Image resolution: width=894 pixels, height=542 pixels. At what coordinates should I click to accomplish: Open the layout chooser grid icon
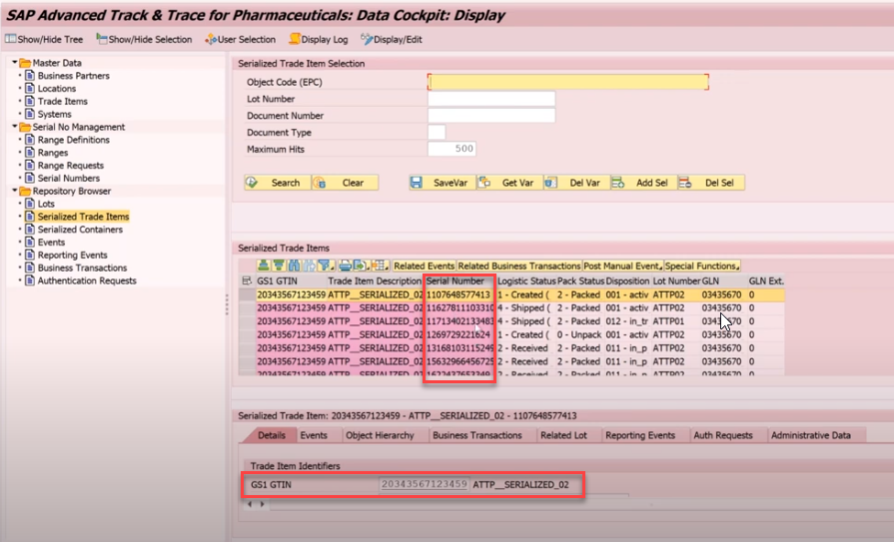click(380, 266)
